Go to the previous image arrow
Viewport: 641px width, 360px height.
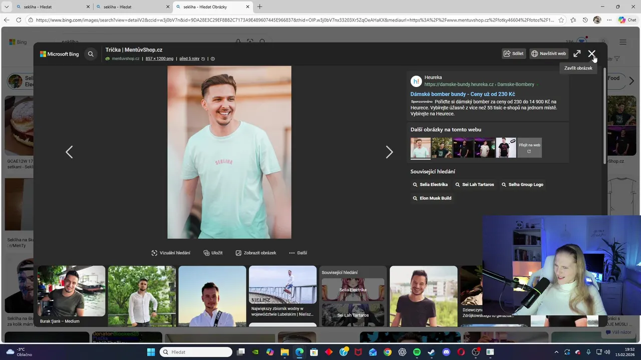[69, 152]
